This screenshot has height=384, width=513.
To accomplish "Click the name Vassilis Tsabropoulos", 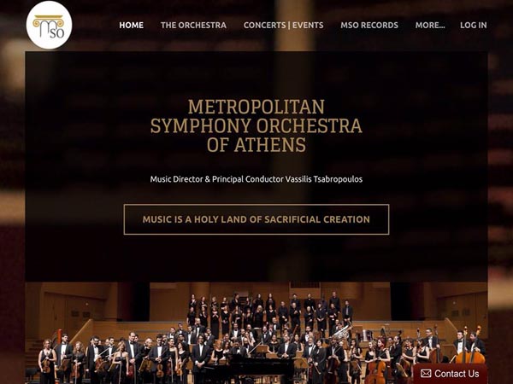I will coord(324,179).
